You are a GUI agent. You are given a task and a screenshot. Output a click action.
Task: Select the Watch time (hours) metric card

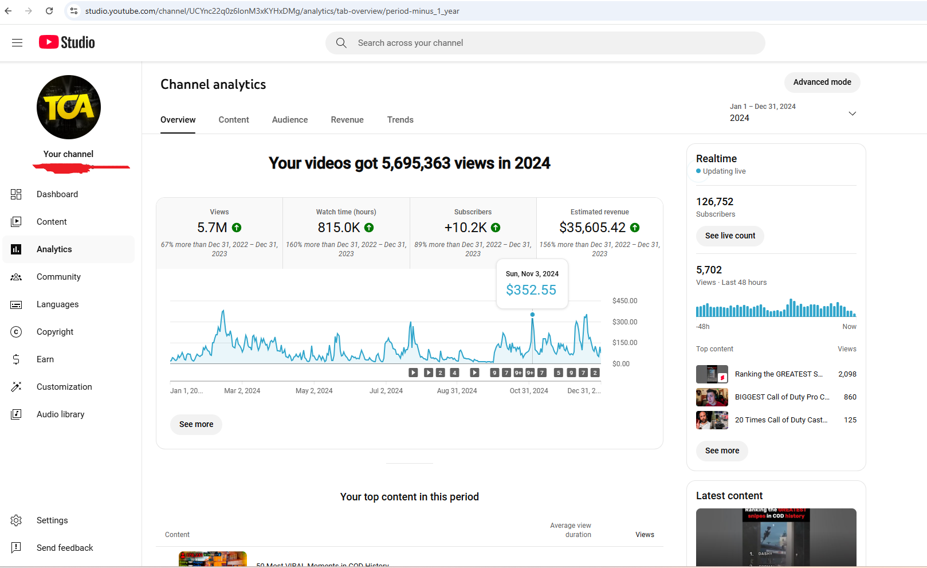346,233
